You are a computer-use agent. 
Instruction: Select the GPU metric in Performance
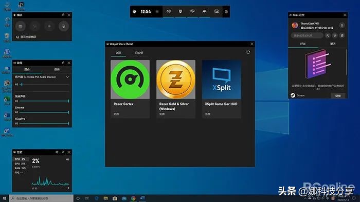pos(21,164)
